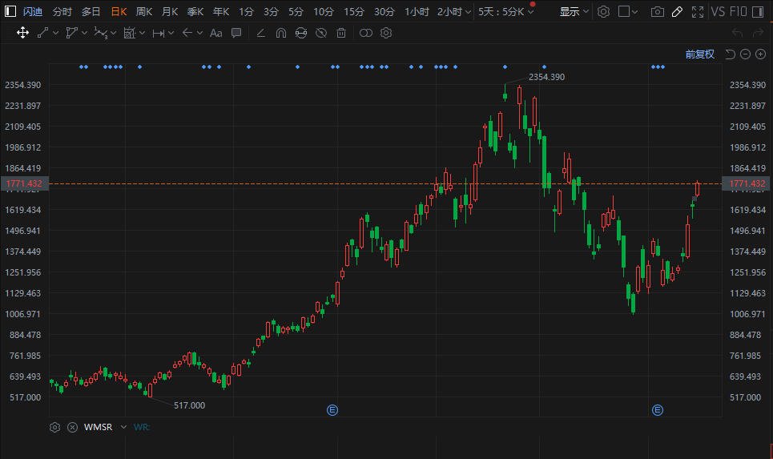Click the undo arrow icon

point(738,33)
